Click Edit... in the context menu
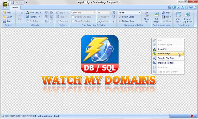The width and height of the screenshot is (198, 119). tap(168, 40)
